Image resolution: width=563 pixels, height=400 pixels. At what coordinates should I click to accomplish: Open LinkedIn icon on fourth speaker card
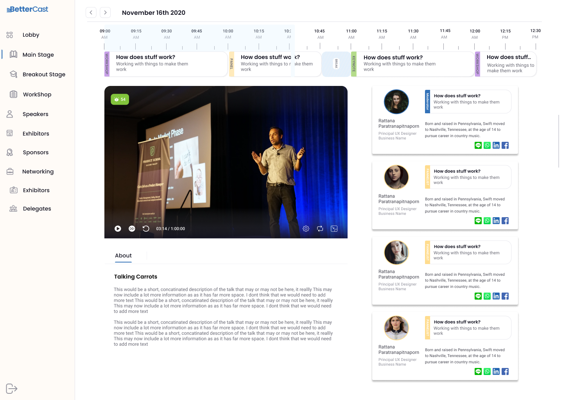click(x=496, y=371)
